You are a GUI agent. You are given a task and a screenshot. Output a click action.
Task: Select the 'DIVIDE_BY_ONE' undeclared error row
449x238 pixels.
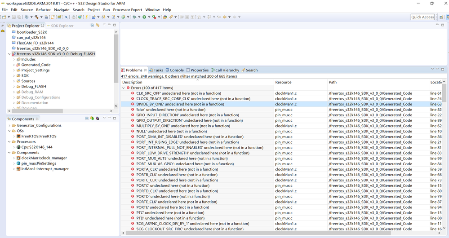coord(282,104)
